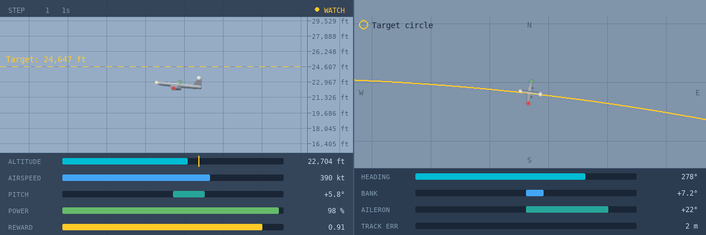The width and height of the screenshot is (706, 235).
Task: Click the WATCH mode indicator
Action: click(329, 10)
